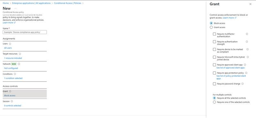The height and width of the screenshot is (118, 256).
Task: Click info icon next to Users
Action: (x=10, y=44)
